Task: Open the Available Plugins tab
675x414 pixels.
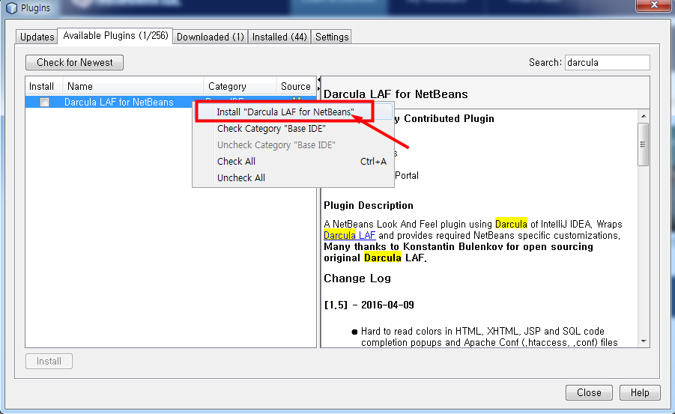Action: pos(115,36)
